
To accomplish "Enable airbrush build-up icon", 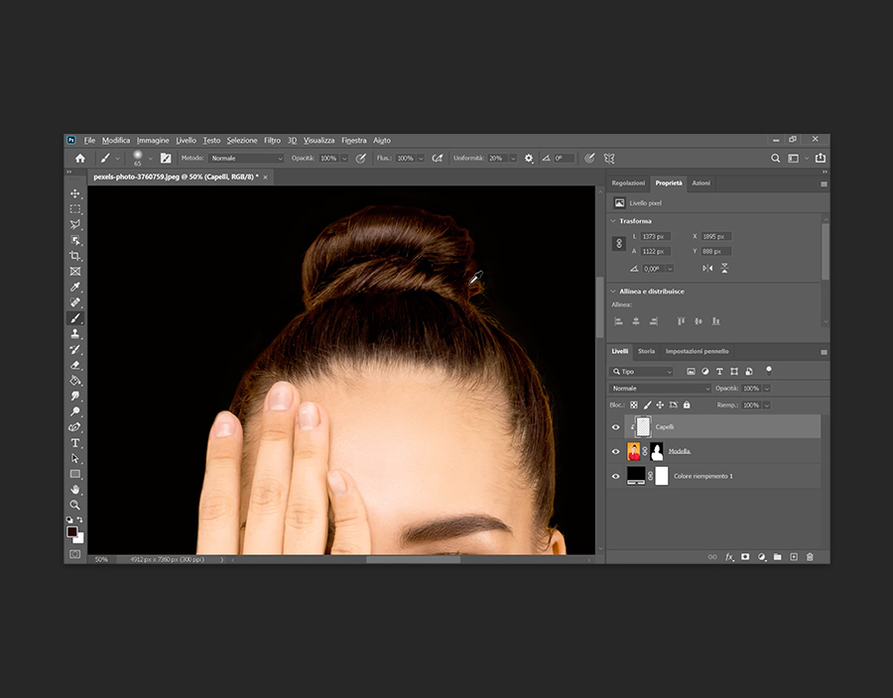I will tap(438, 159).
